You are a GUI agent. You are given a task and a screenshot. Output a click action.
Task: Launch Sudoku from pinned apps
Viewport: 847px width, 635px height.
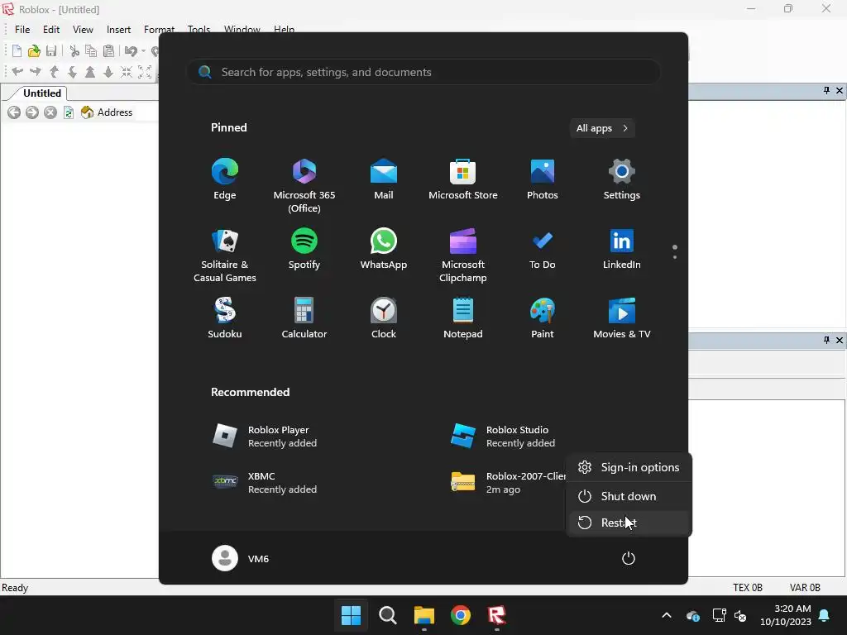pyautogui.click(x=225, y=319)
